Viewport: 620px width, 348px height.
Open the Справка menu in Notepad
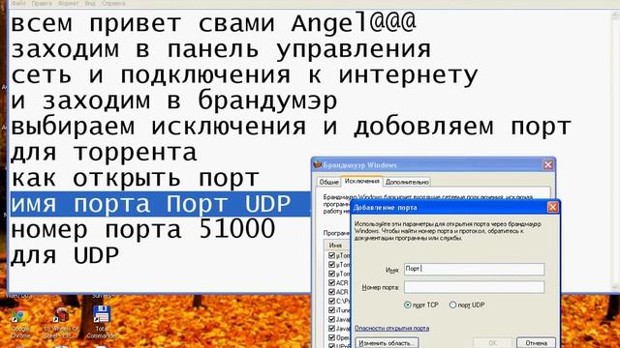tap(113, 3)
